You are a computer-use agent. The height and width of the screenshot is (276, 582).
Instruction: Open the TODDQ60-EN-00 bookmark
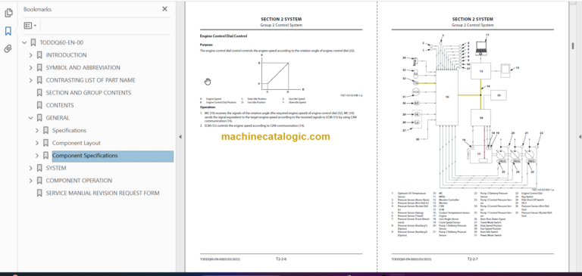pyautogui.click(x=61, y=42)
